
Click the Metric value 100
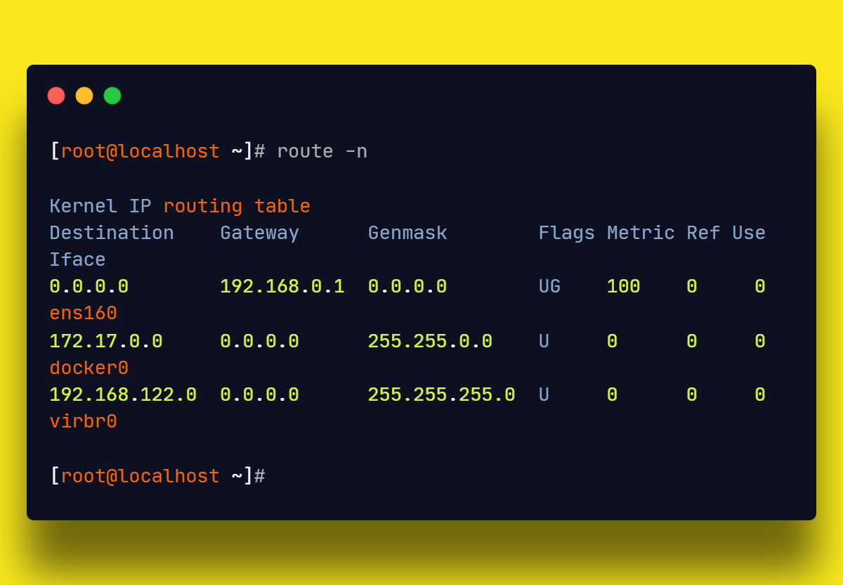623,286
